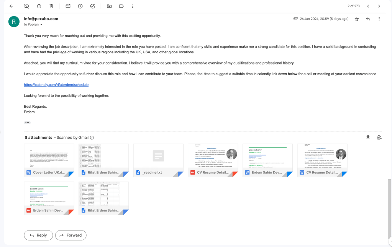392x247 pixels.
Task: Open Erdem Sahin Dev Word attachment
Action: 267,160
